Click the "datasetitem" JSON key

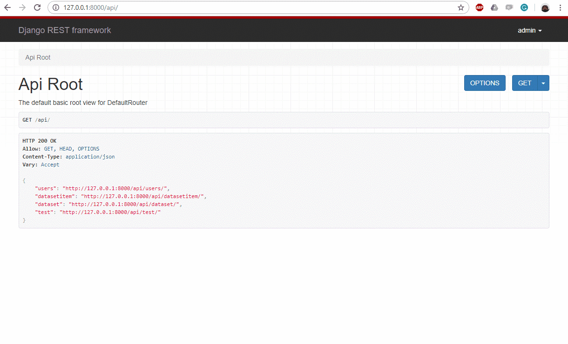(55, 196)
